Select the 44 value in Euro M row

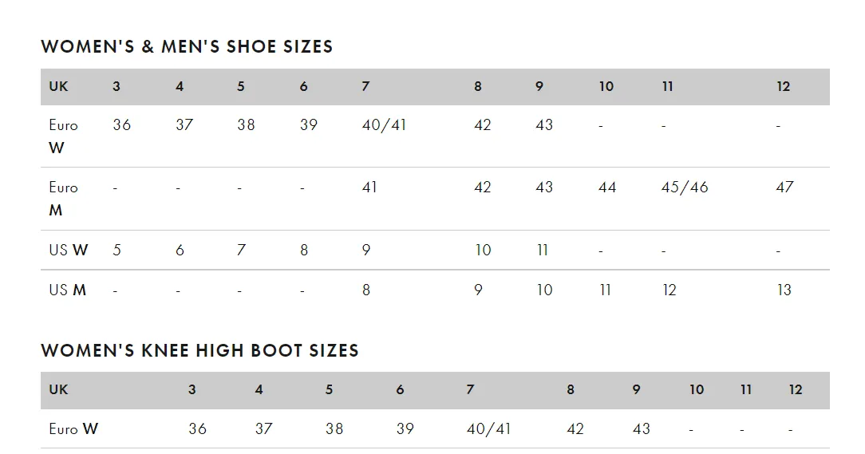[x=607, y=188]
